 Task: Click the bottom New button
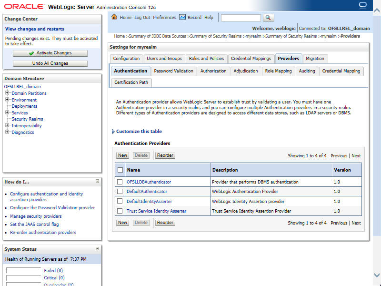tap(122, 223)
